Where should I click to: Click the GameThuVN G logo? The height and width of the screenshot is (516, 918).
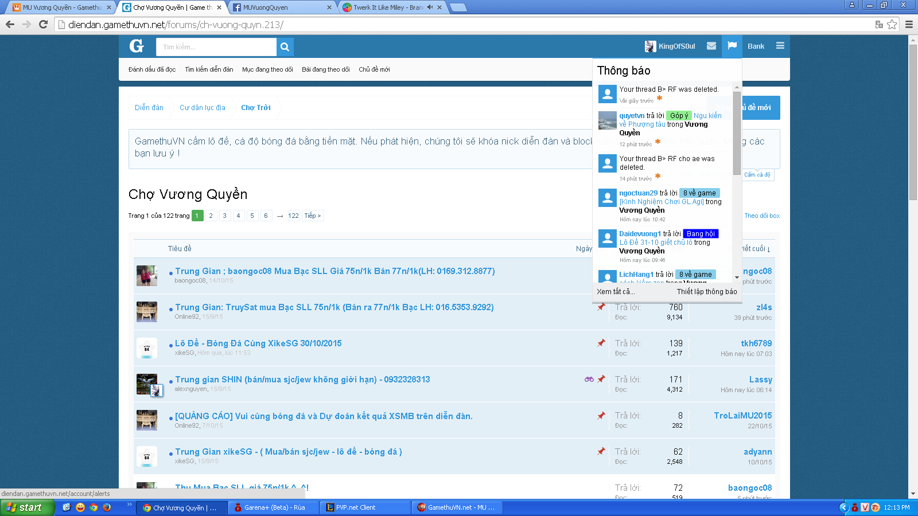pyautogui.click(x=137, y=46)
